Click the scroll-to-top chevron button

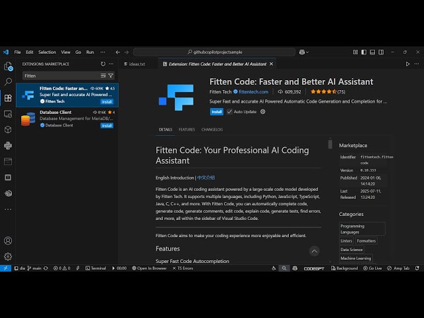[314, 251]
